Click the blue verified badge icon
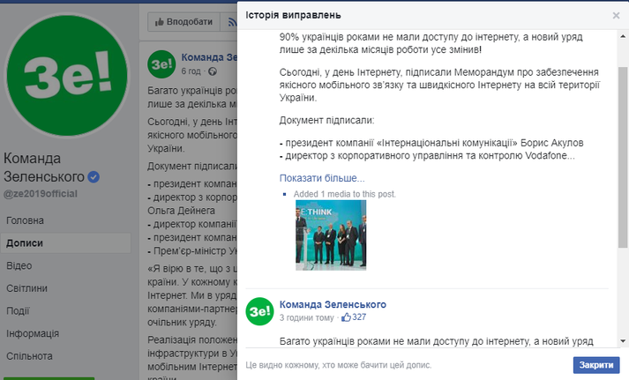Image resolution: width=629 pixels, height=380 pixels. 94,177
